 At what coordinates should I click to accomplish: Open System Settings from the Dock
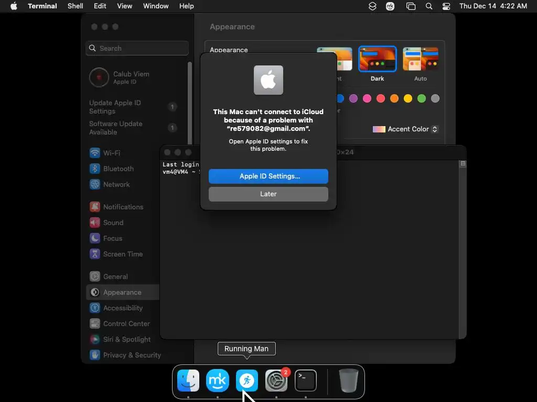[x=276, y=380]
